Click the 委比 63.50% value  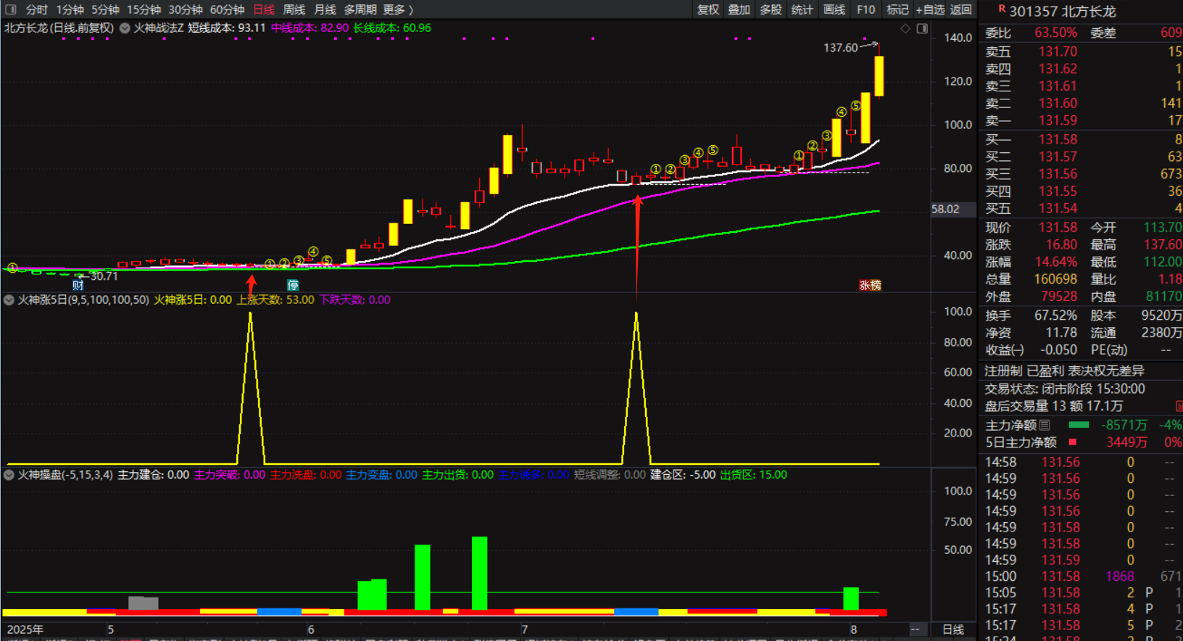pos(1055,33)
